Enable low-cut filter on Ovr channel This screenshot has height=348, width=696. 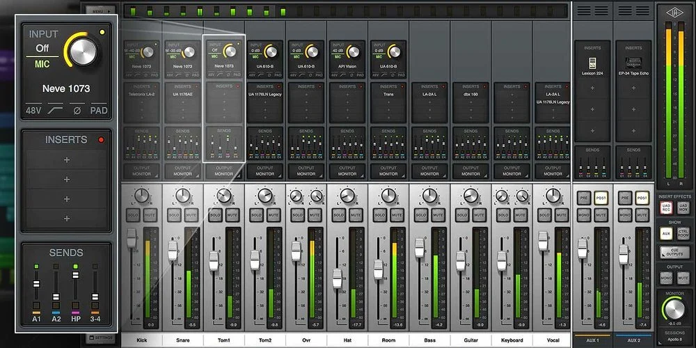click(301, 75)
